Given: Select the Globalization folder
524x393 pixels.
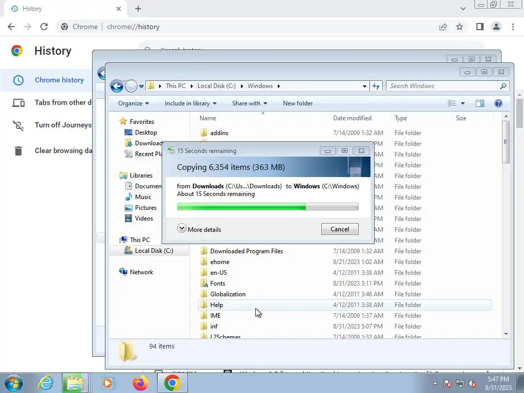Looking at the screenshot, I should [228, 294].
